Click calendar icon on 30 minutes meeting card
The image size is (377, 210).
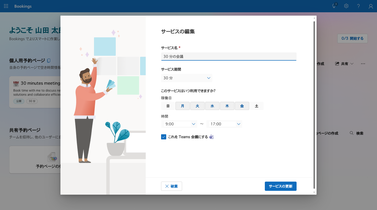[x=16, y=84]
